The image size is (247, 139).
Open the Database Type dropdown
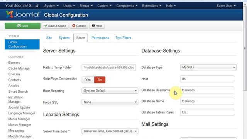pos(208,67)
